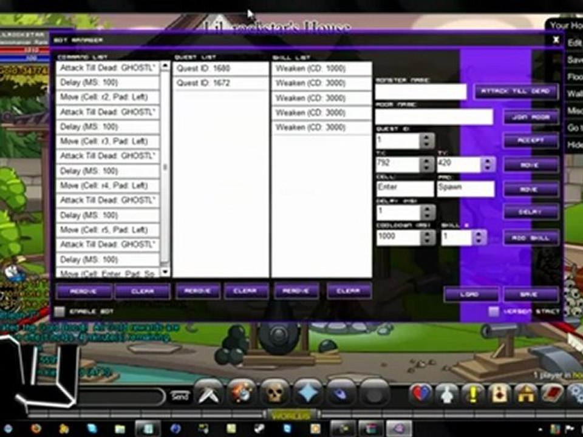Launch Firefox from the taskbar

point(36,429)
